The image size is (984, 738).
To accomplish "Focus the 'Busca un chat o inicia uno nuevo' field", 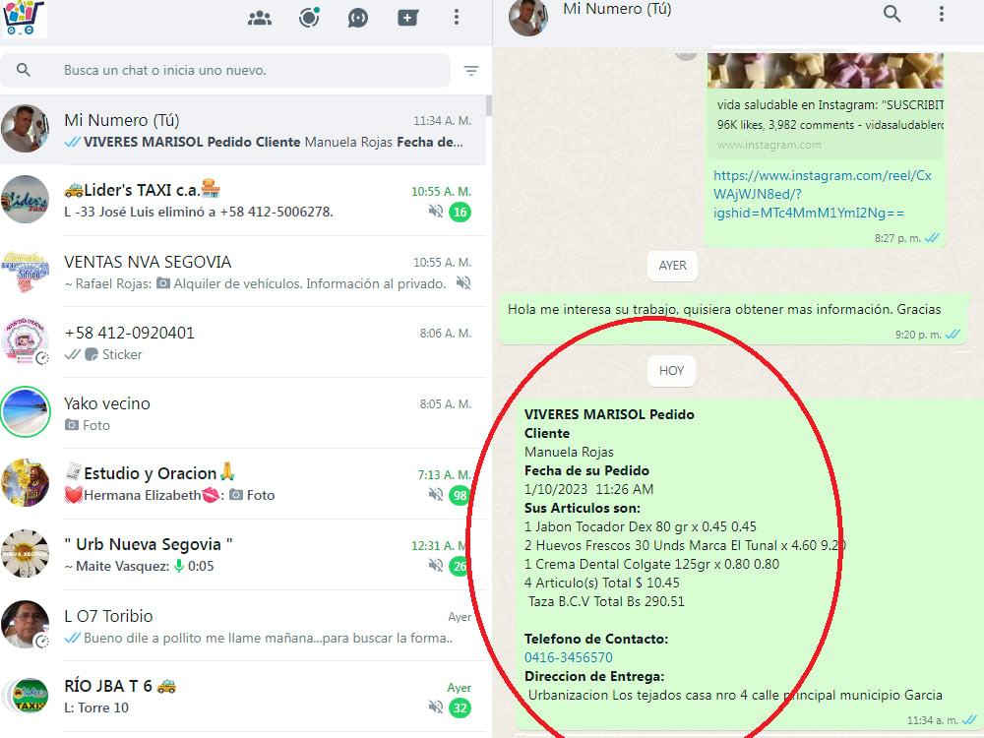I will 225,70.
